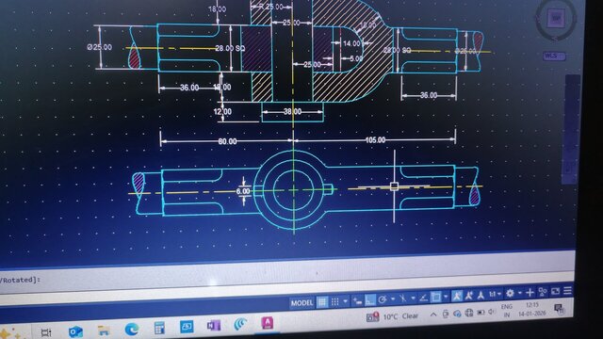603x339 pixels.
Task: Open isometric drafting plane dropdown
Action: click(x=413, y=298)
